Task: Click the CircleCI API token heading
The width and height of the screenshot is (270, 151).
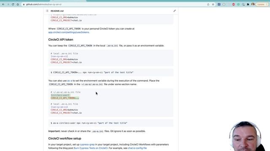Action: 61,39
